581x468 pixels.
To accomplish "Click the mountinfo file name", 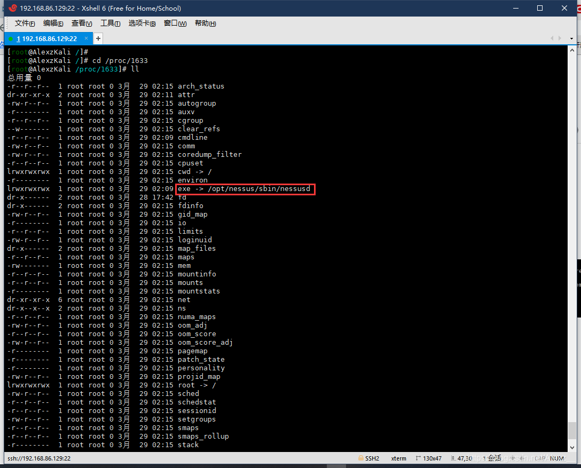I will (x=197, y=274).
